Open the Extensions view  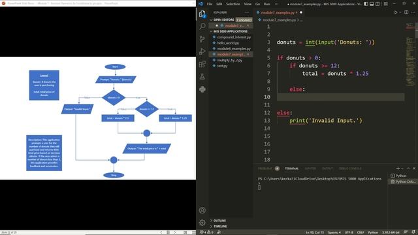tap(202, 64)
